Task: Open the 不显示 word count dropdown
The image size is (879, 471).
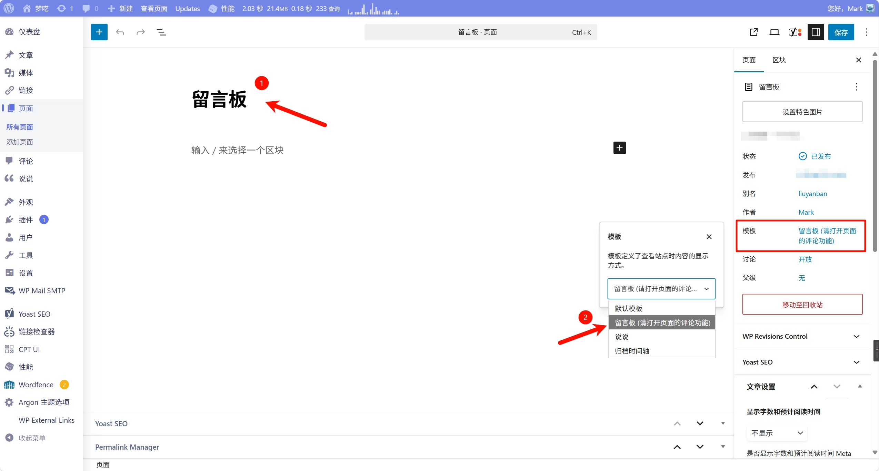Action: click(x=777, y=433)
